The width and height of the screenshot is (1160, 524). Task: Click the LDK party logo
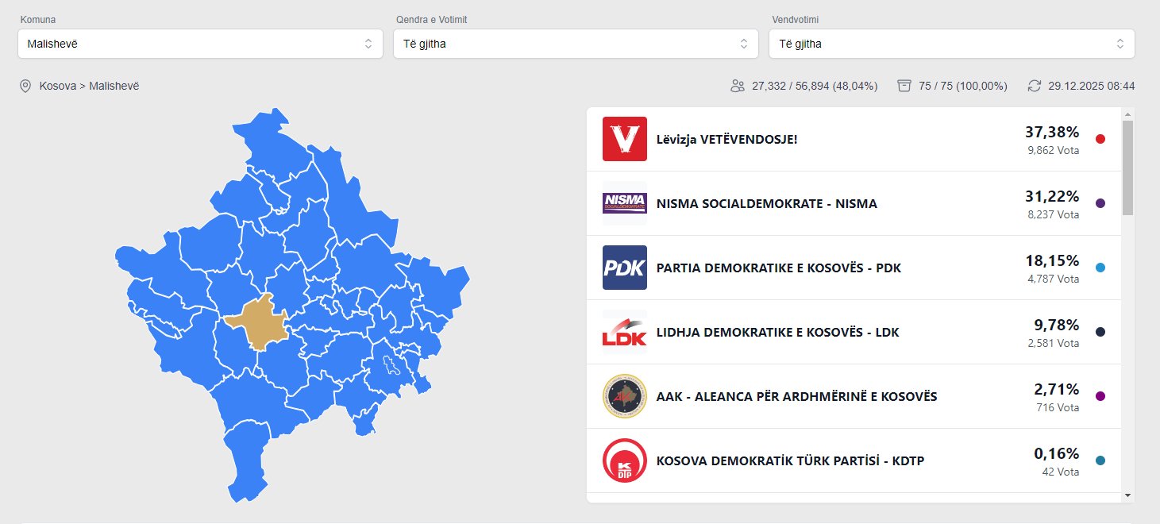(x=624, y=332)
